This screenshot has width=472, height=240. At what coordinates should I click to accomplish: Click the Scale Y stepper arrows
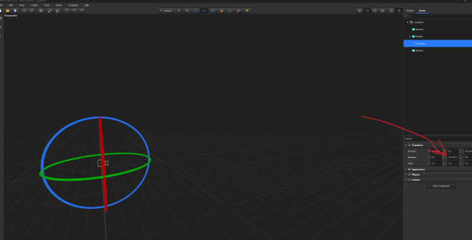[460, 163]
